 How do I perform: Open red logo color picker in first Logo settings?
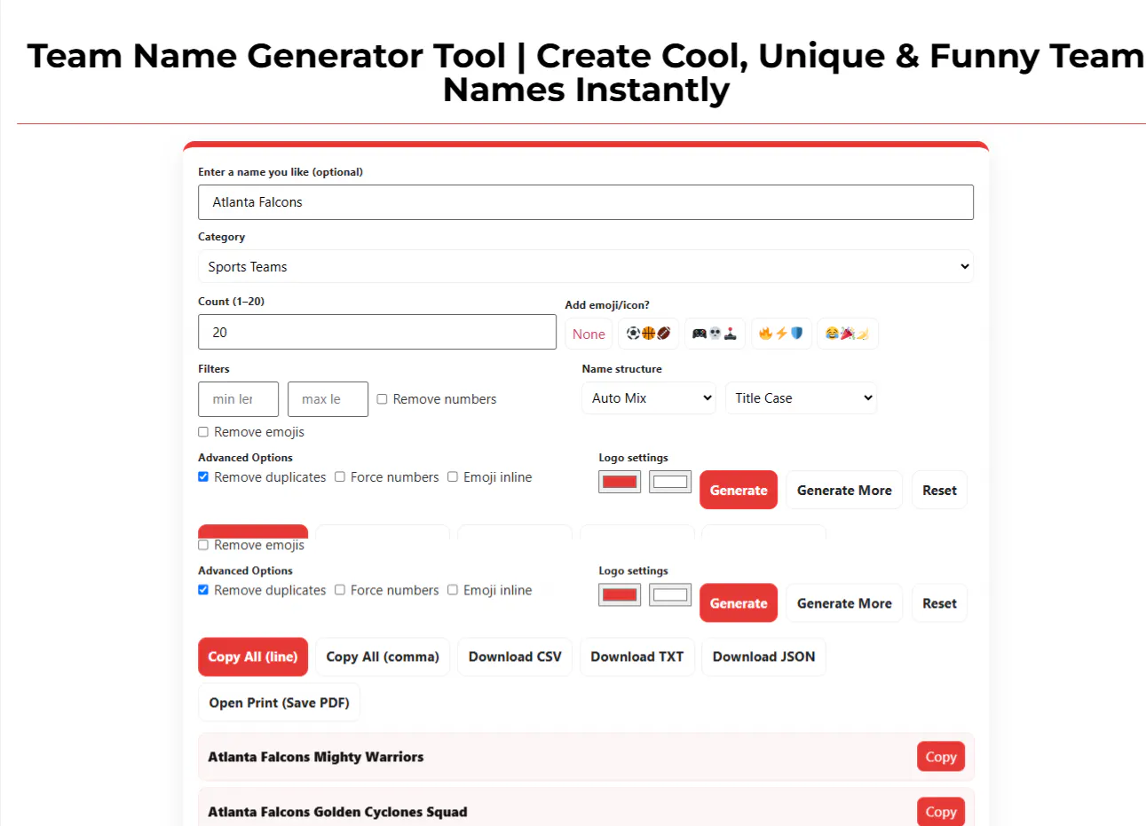point(620,482)
